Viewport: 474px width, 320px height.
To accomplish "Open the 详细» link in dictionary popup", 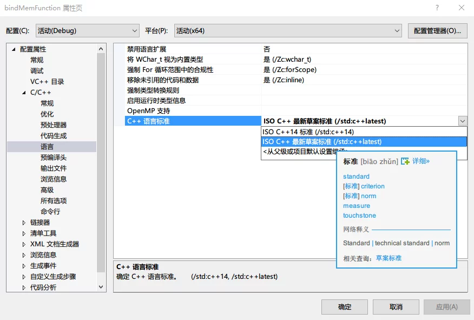I will [421, 161].
